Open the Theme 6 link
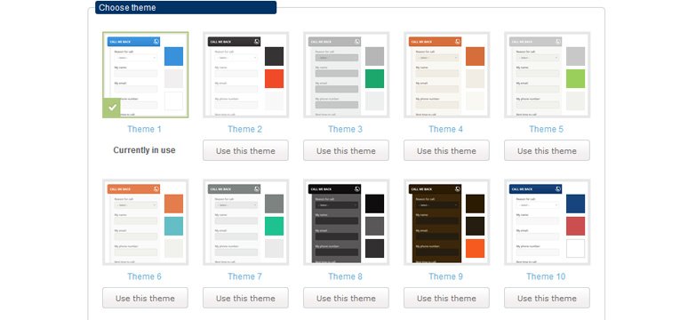 [144, 276]
